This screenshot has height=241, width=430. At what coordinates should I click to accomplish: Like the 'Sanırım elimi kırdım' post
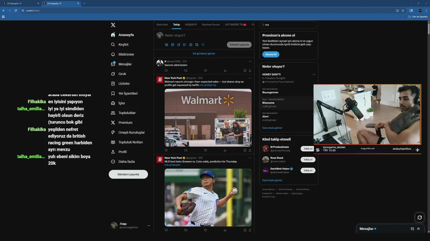[205, 71]
